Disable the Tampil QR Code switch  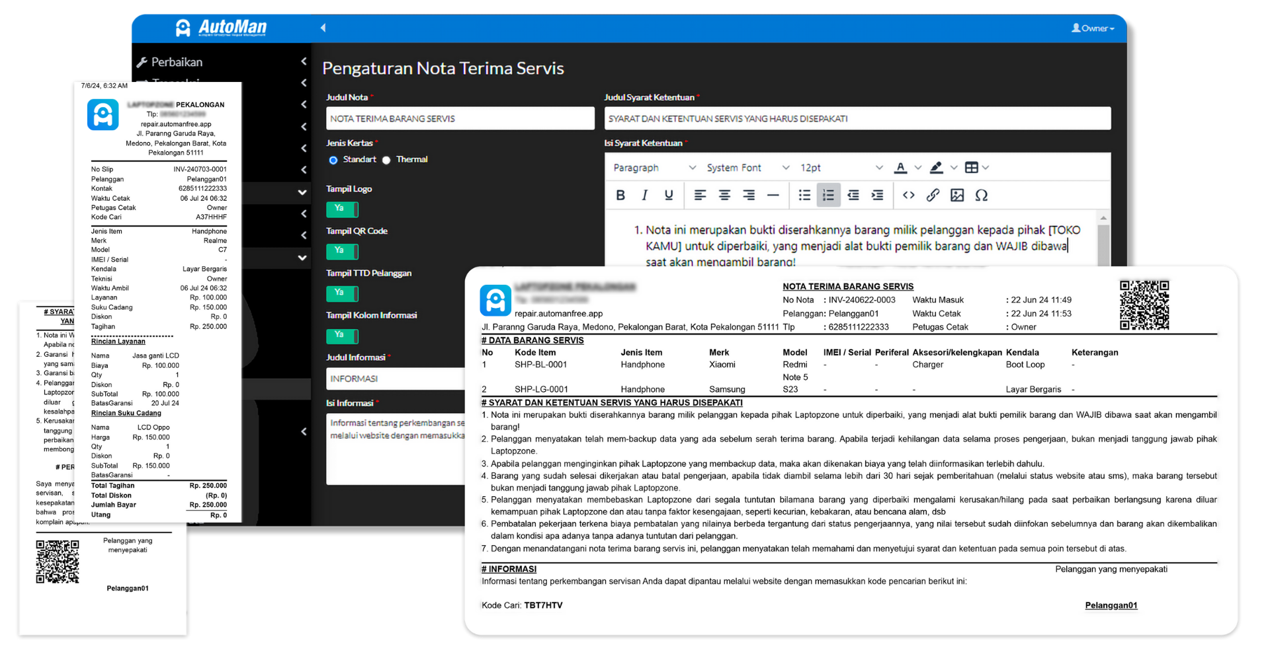pos(342,251)
